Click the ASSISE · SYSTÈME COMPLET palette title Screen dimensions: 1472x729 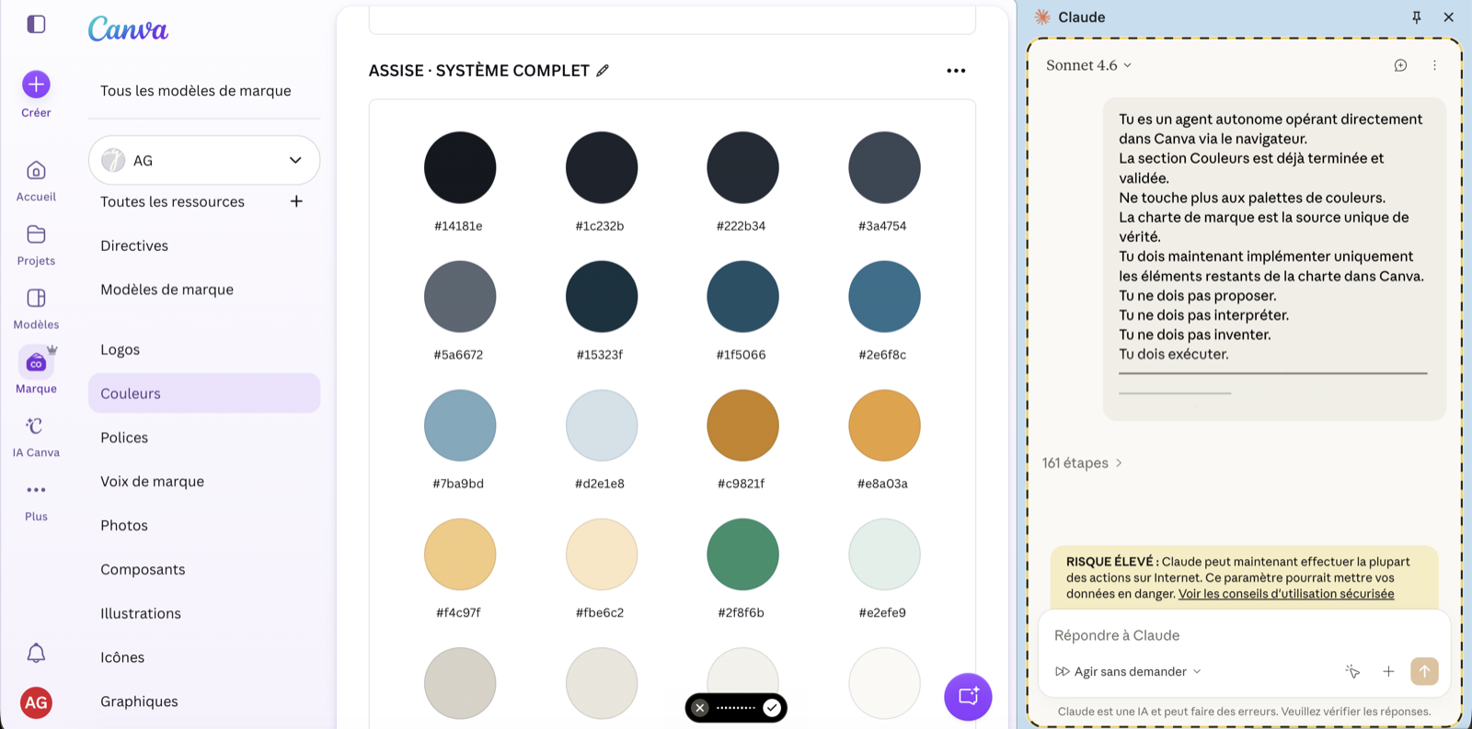(478, 71)
